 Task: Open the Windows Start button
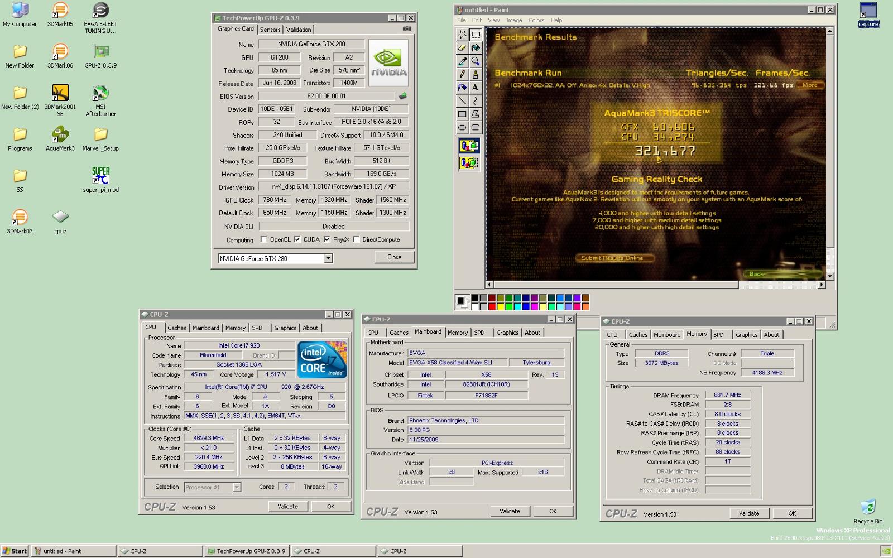point(15,551)
